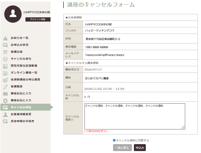Click the address value in 住所 row
The width and height of the screenshot is (201, 153).
click(103, 39)
